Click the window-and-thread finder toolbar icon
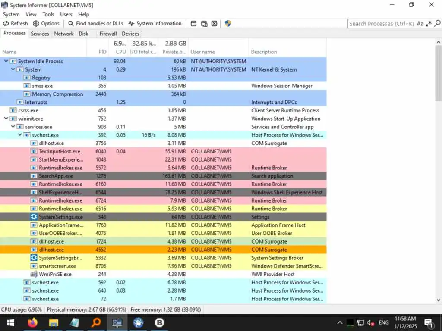 pyautogui.click(x=204, y=24)
